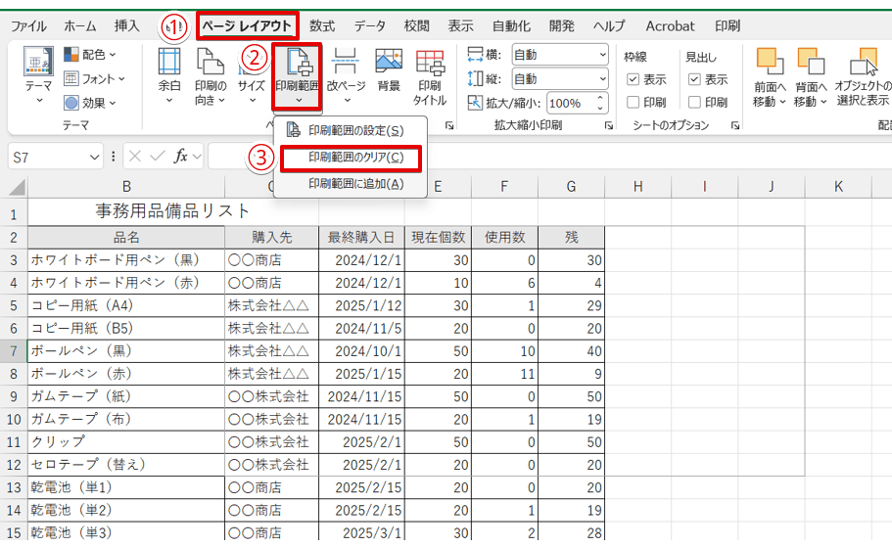The width and height of the screenshot is (892, 548).
Task: Choose 印刷範囲の設定(S) menu item
Action: tap(351, 130)
